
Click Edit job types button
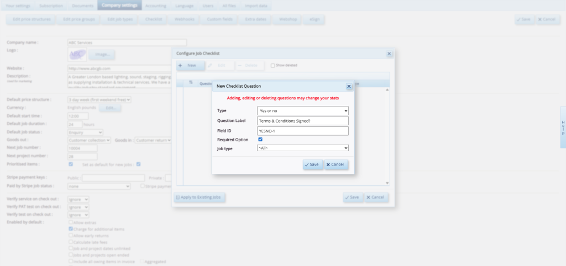tap(120, 19)
